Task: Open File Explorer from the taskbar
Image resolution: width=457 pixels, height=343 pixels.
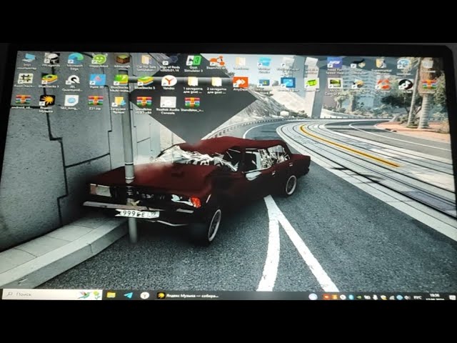Action: 111,295
